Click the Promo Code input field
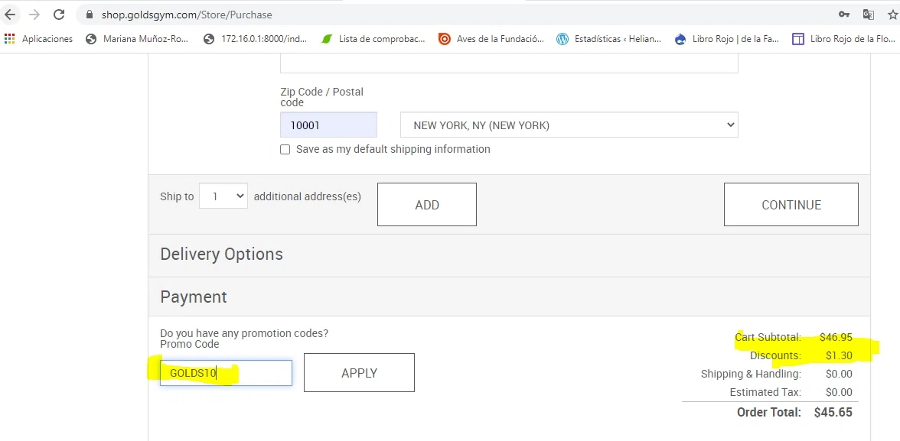The width and height of the screenshot is (900, 441). pyautogui.click(x=226, y=373)
